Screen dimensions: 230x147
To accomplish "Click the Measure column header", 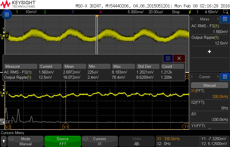I will [20, 67].
